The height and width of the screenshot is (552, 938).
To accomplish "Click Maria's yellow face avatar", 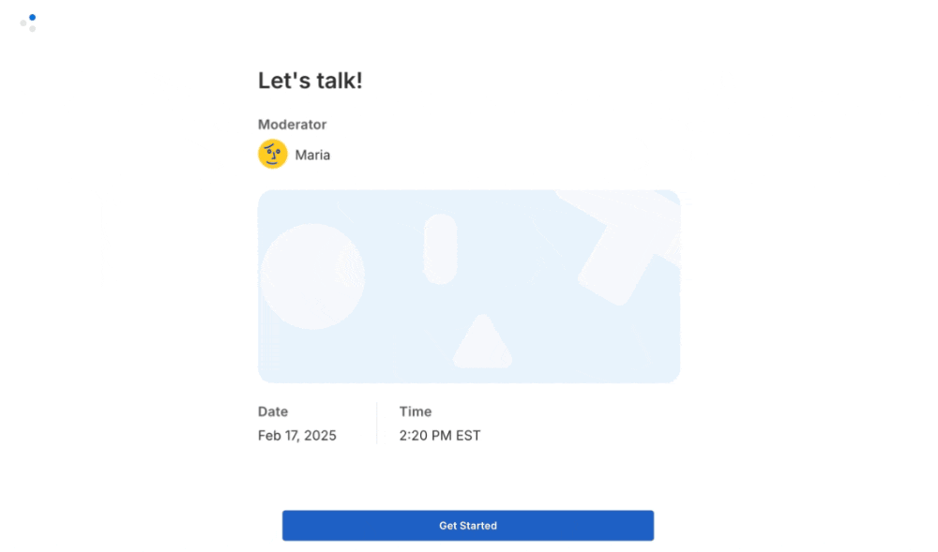I will 273,154.
